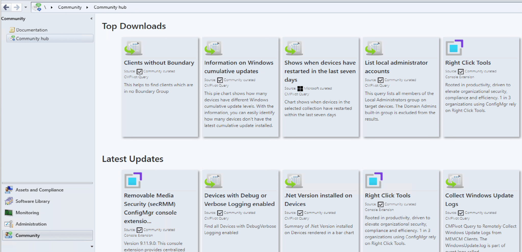
Task: Click the Community breadcrumb in address bar
Action: coord(70,7)
